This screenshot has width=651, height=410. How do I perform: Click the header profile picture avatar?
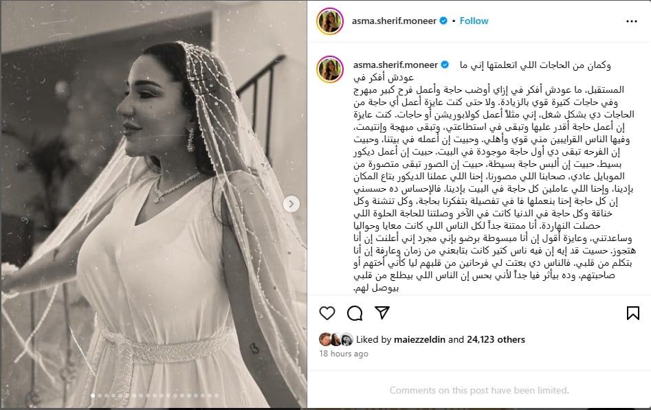pos(330,21)
